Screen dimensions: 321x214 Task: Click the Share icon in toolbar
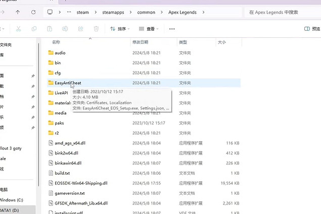click(x=81, y=29)
